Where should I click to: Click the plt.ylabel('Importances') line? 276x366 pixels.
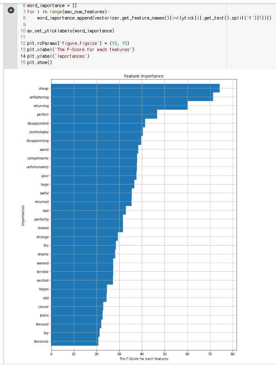point(58,56)
